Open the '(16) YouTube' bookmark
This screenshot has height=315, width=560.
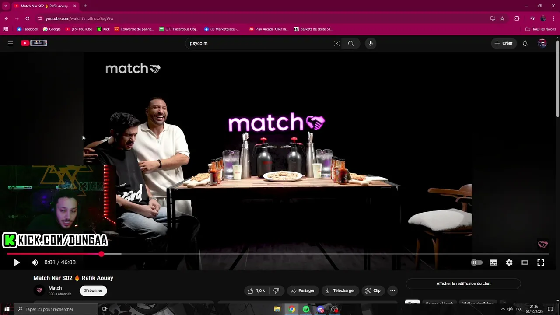(x=79, y=29)
